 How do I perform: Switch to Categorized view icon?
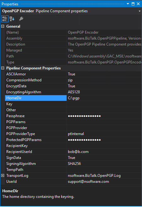point(5,19)
